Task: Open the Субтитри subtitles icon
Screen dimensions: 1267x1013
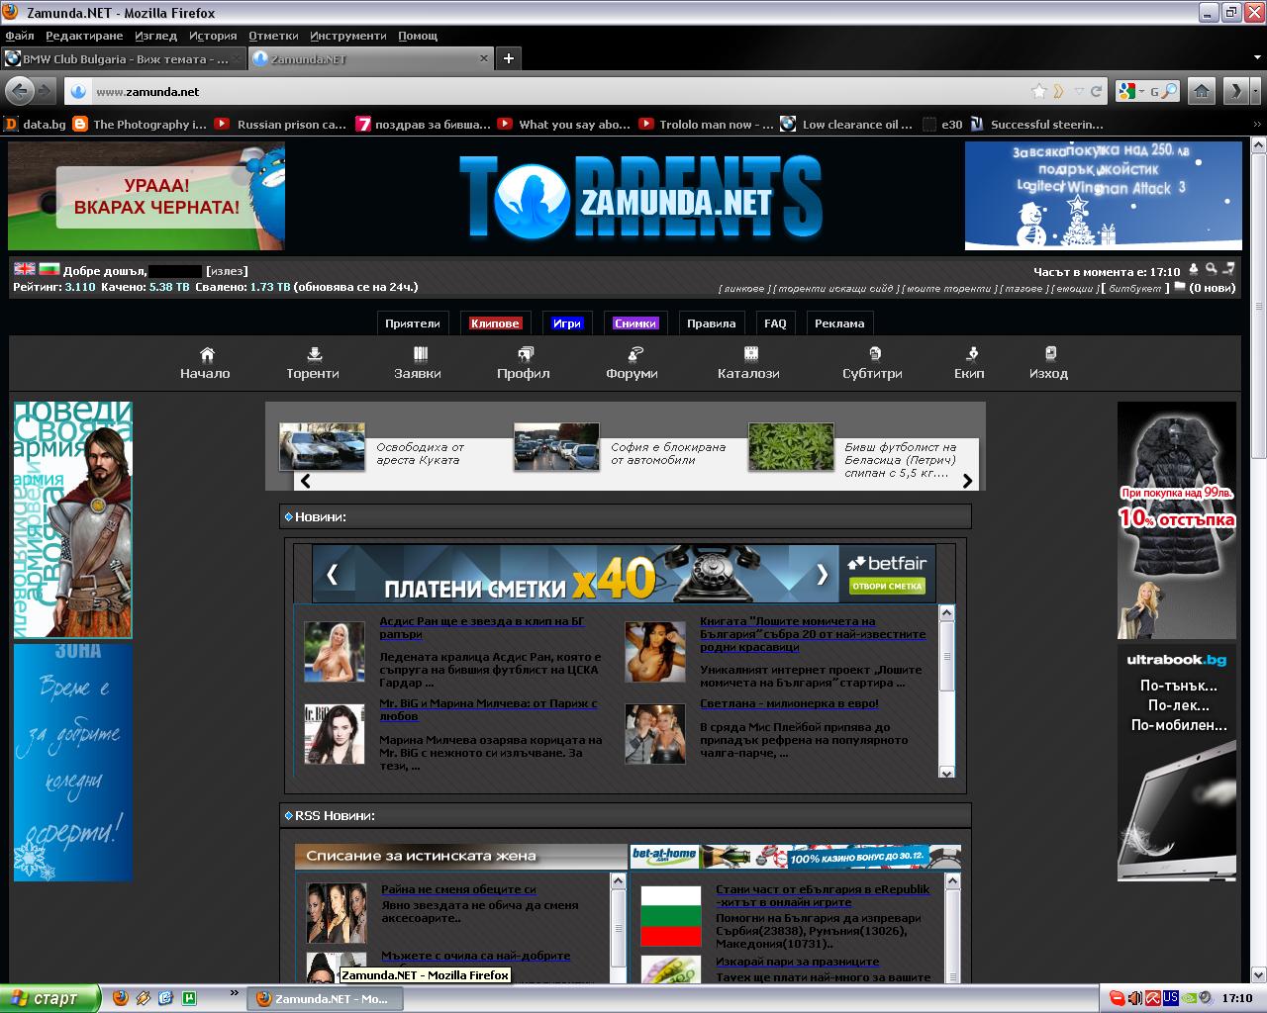Action: click(x=874, y=354)
